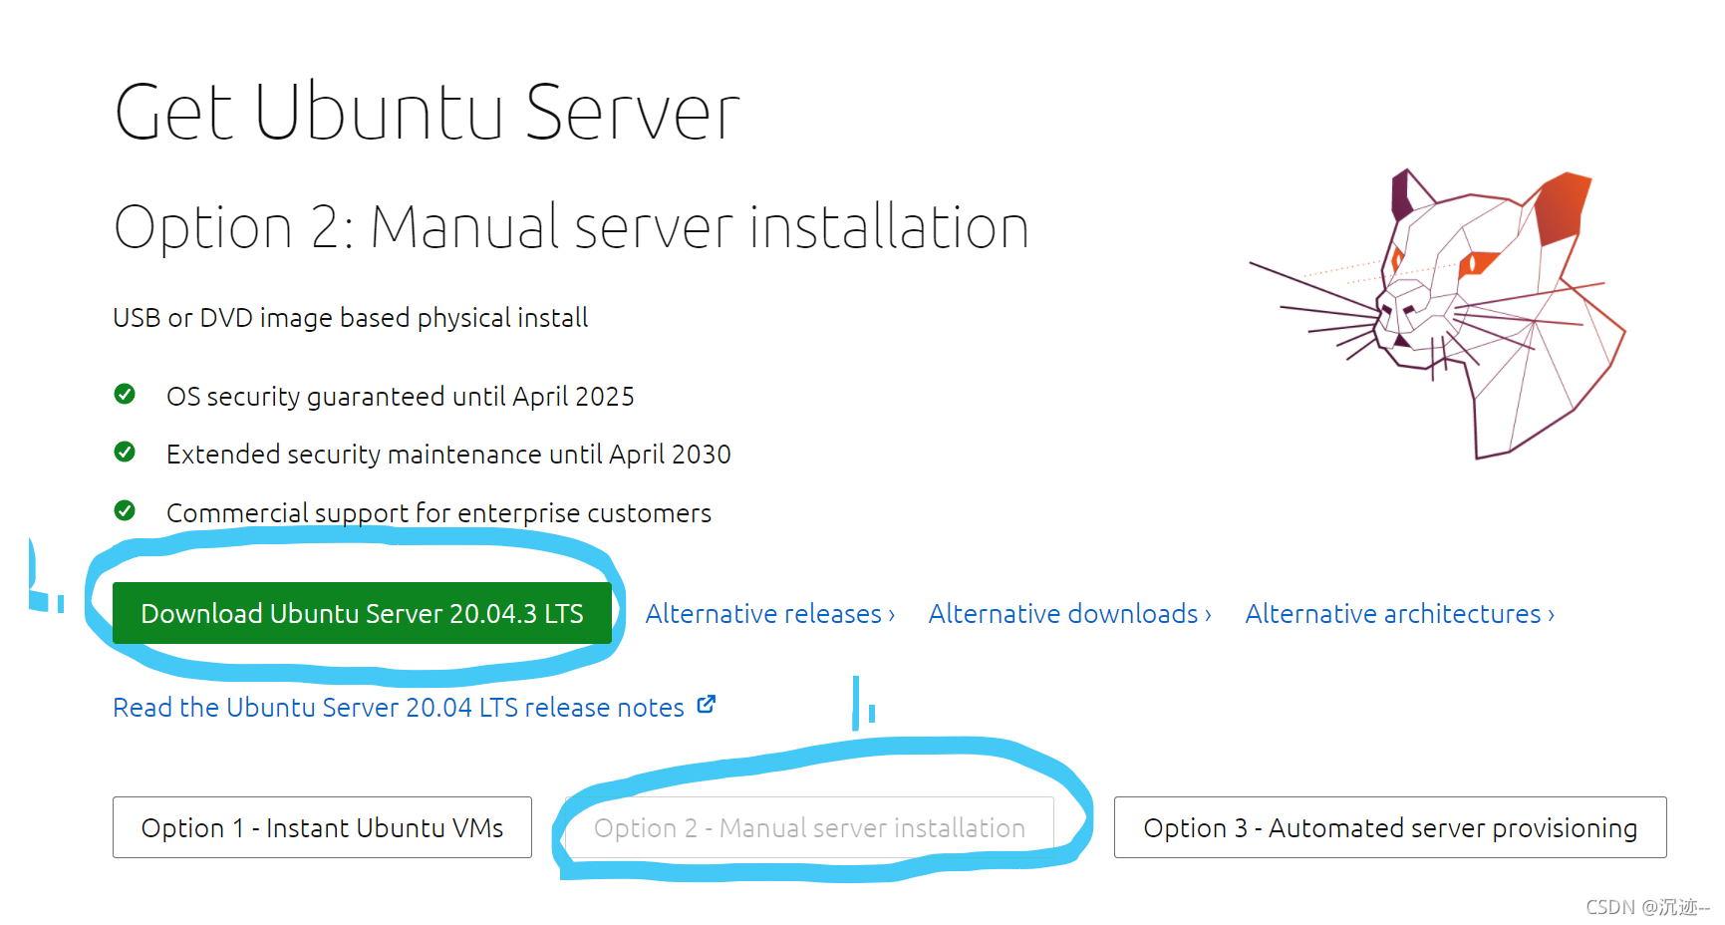Read the Ubuntu Server 20.04 LTS release notes

pyautogui.click(x=397, y=707)
